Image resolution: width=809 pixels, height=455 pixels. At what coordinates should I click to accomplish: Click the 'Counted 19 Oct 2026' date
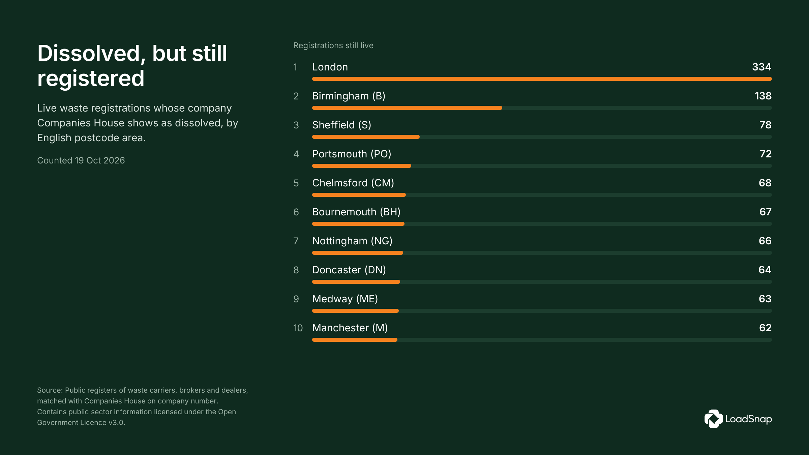(81, 160)
